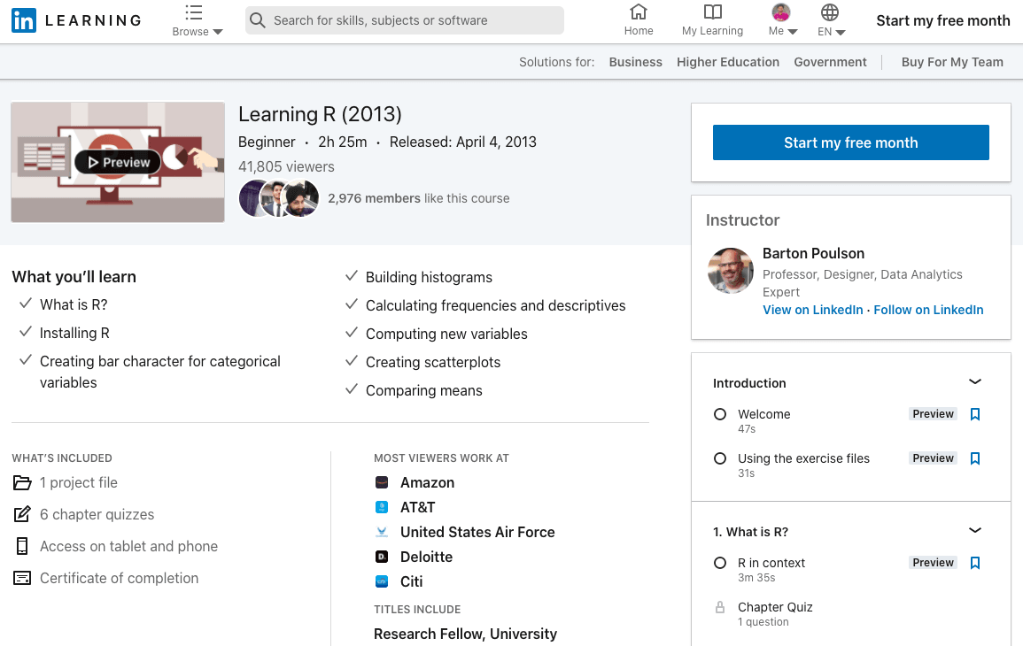This screenshot has width=1023, height=646.
Task: Click the chapter quizzes pencil icon
Action: [22, 514]
